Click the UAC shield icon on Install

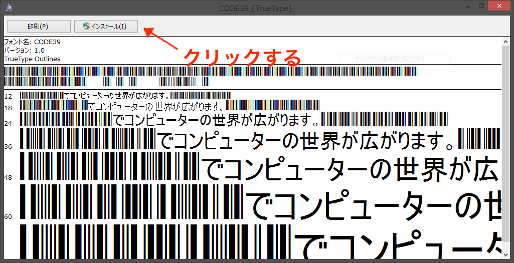86,26
